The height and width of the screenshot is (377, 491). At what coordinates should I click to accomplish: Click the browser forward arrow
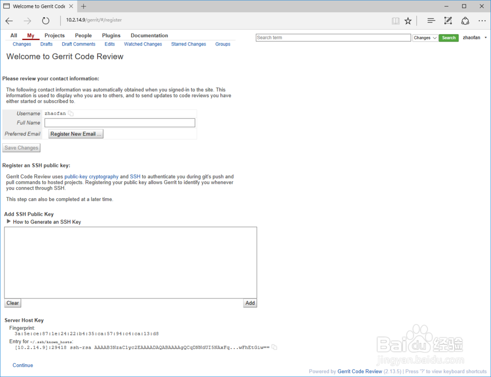coord(27,21)
